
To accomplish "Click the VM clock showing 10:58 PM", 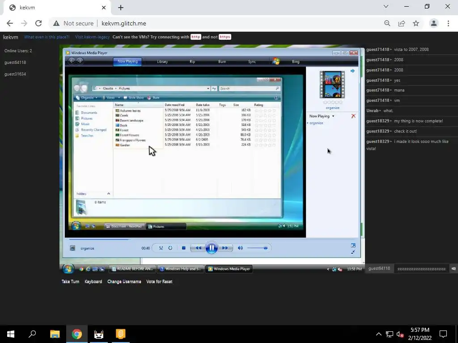I will pyautogui.click(x=354, y=269).
